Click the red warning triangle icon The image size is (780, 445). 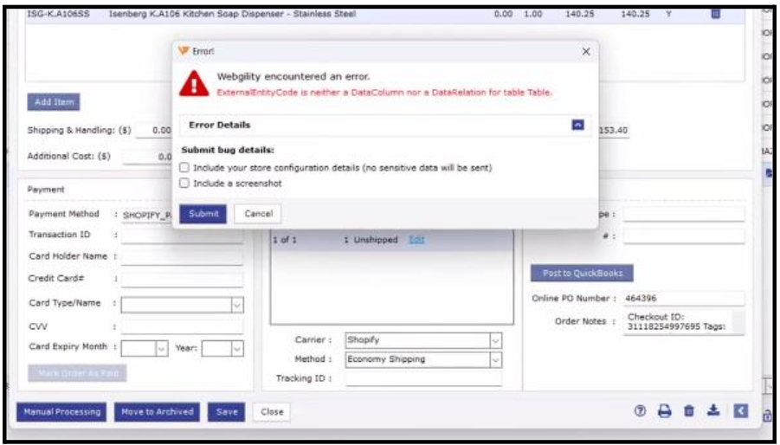point(194,83)
